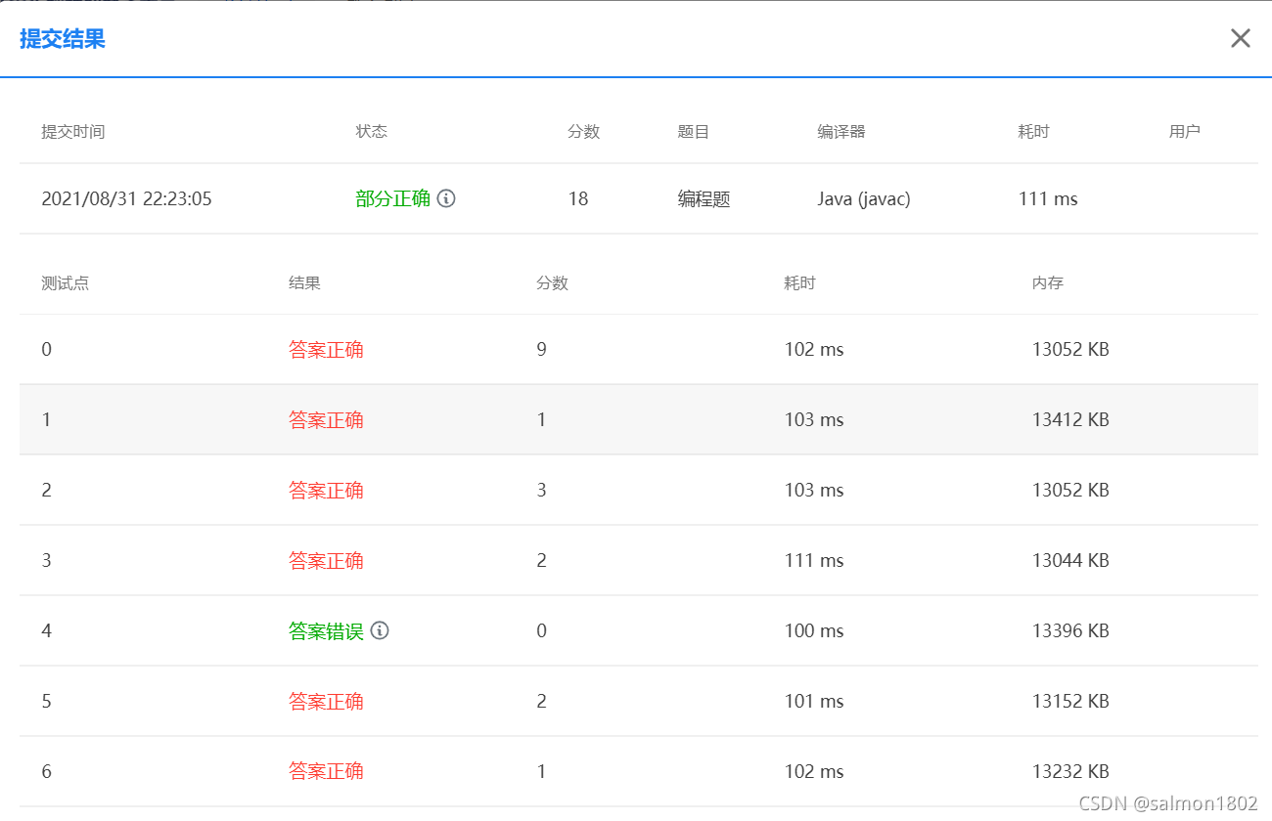Click 答案正确 result for test point 2
The width and height of the screenshot is (1272, 821).
pyautogui.click(x=326, y=490)
